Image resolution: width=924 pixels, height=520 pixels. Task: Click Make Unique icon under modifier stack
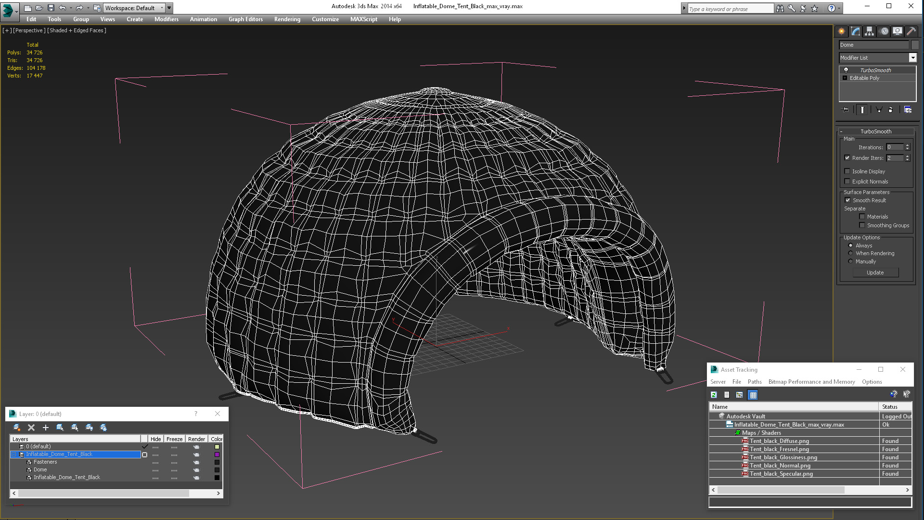click(879, 110)
